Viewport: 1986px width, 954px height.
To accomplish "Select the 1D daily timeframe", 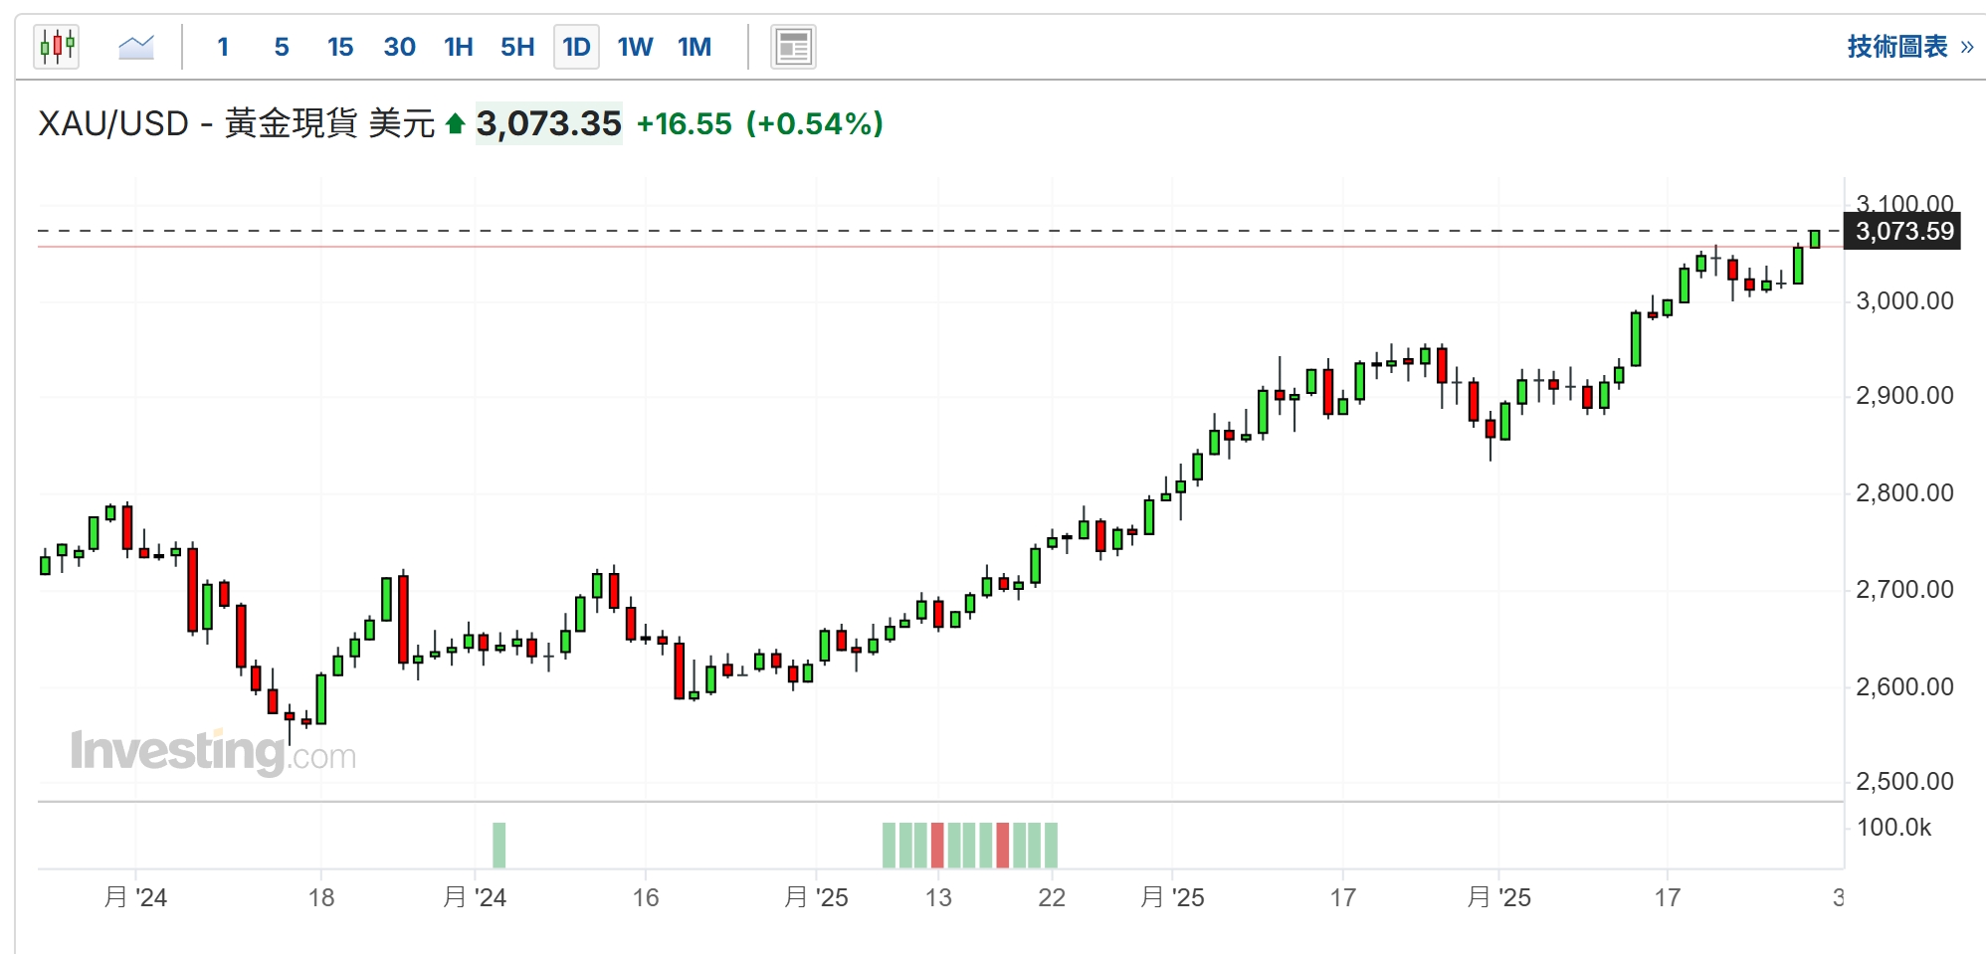I will 576,47.
